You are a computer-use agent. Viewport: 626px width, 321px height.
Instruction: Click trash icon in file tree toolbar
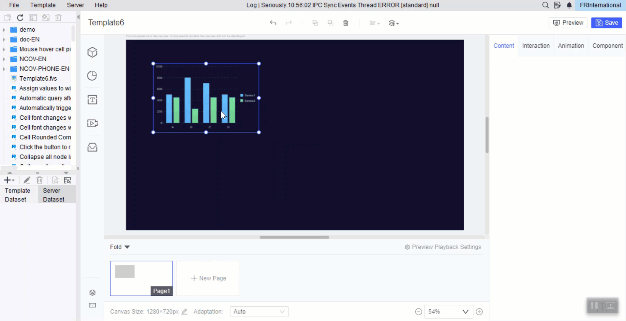(58, 18)
